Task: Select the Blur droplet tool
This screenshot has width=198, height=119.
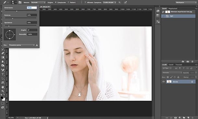Action: pos(3,61)
